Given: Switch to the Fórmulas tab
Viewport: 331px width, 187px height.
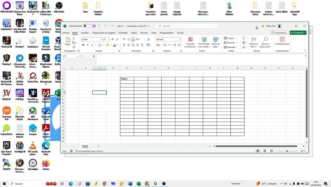Looking at the screenshot, I should point(123,33).
